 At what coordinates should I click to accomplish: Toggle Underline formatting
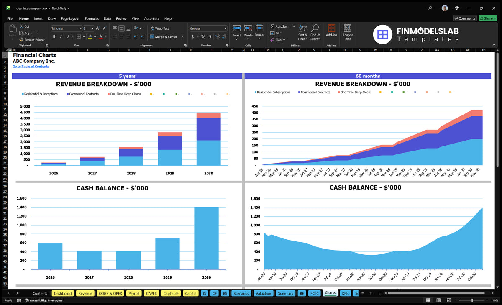(67, 37)
